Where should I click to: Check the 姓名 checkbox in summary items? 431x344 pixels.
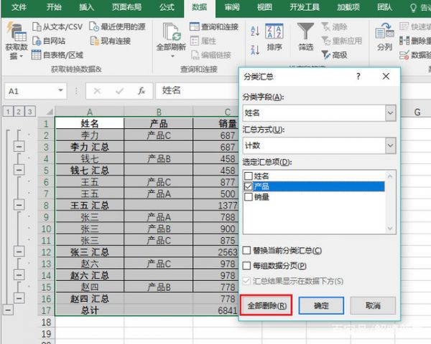pyautogui.click(x=249, y=176)
